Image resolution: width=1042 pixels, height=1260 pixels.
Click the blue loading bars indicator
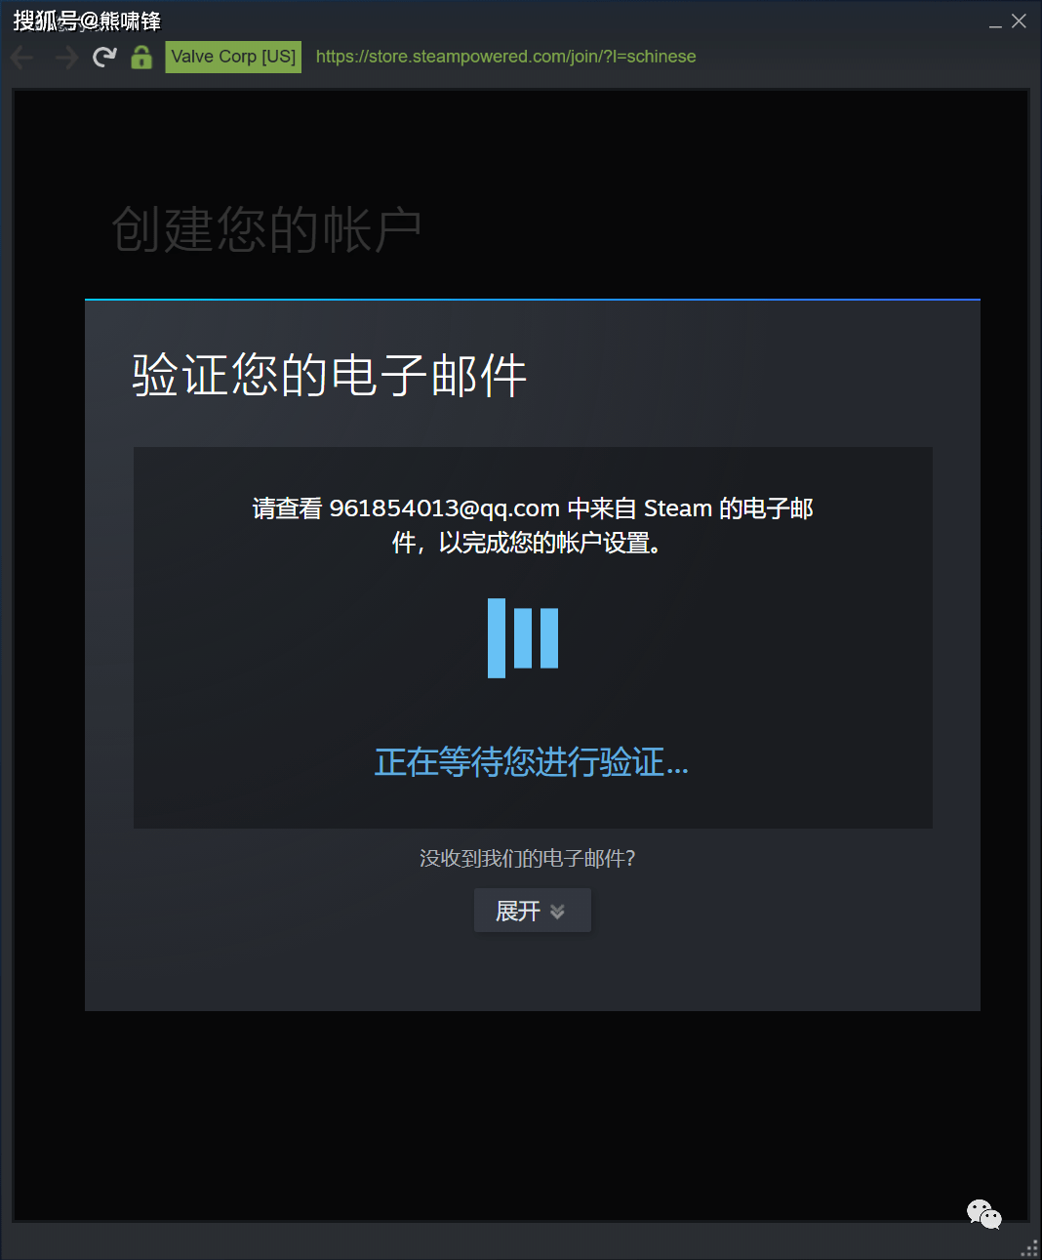pyautogui.click(x=523, y=638)
